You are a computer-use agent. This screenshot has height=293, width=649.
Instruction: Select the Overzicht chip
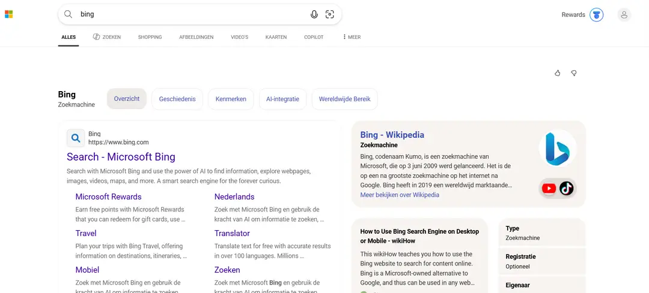(127, 99)
